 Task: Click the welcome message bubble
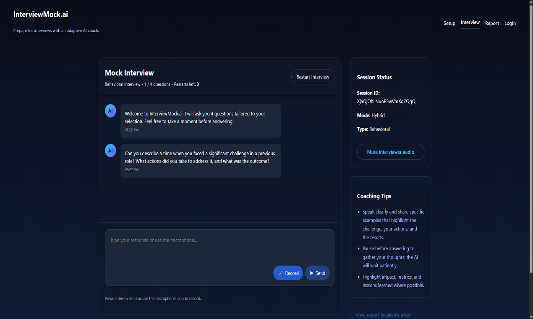[x=201, y=121]
